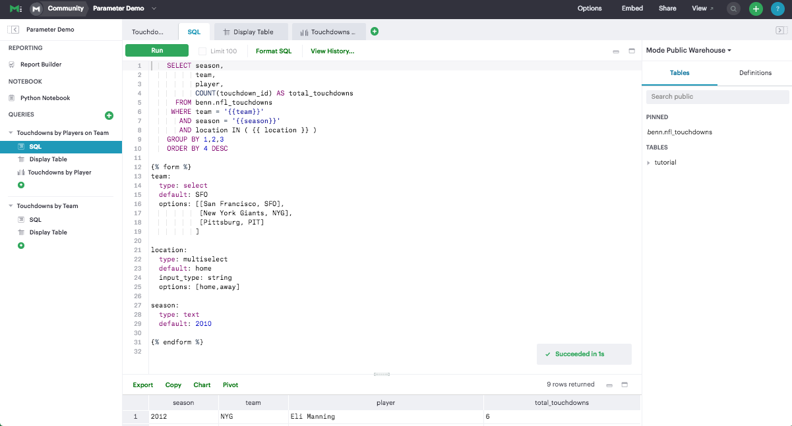This screenshot has width=792, height=426.
Task: Toggle the Limit 100 checkbox
Action: [x=202, y=51]
